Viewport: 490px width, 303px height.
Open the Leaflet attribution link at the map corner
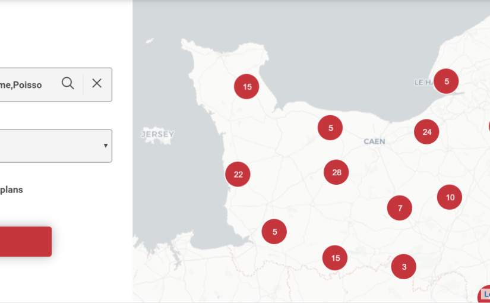[486, 294]
